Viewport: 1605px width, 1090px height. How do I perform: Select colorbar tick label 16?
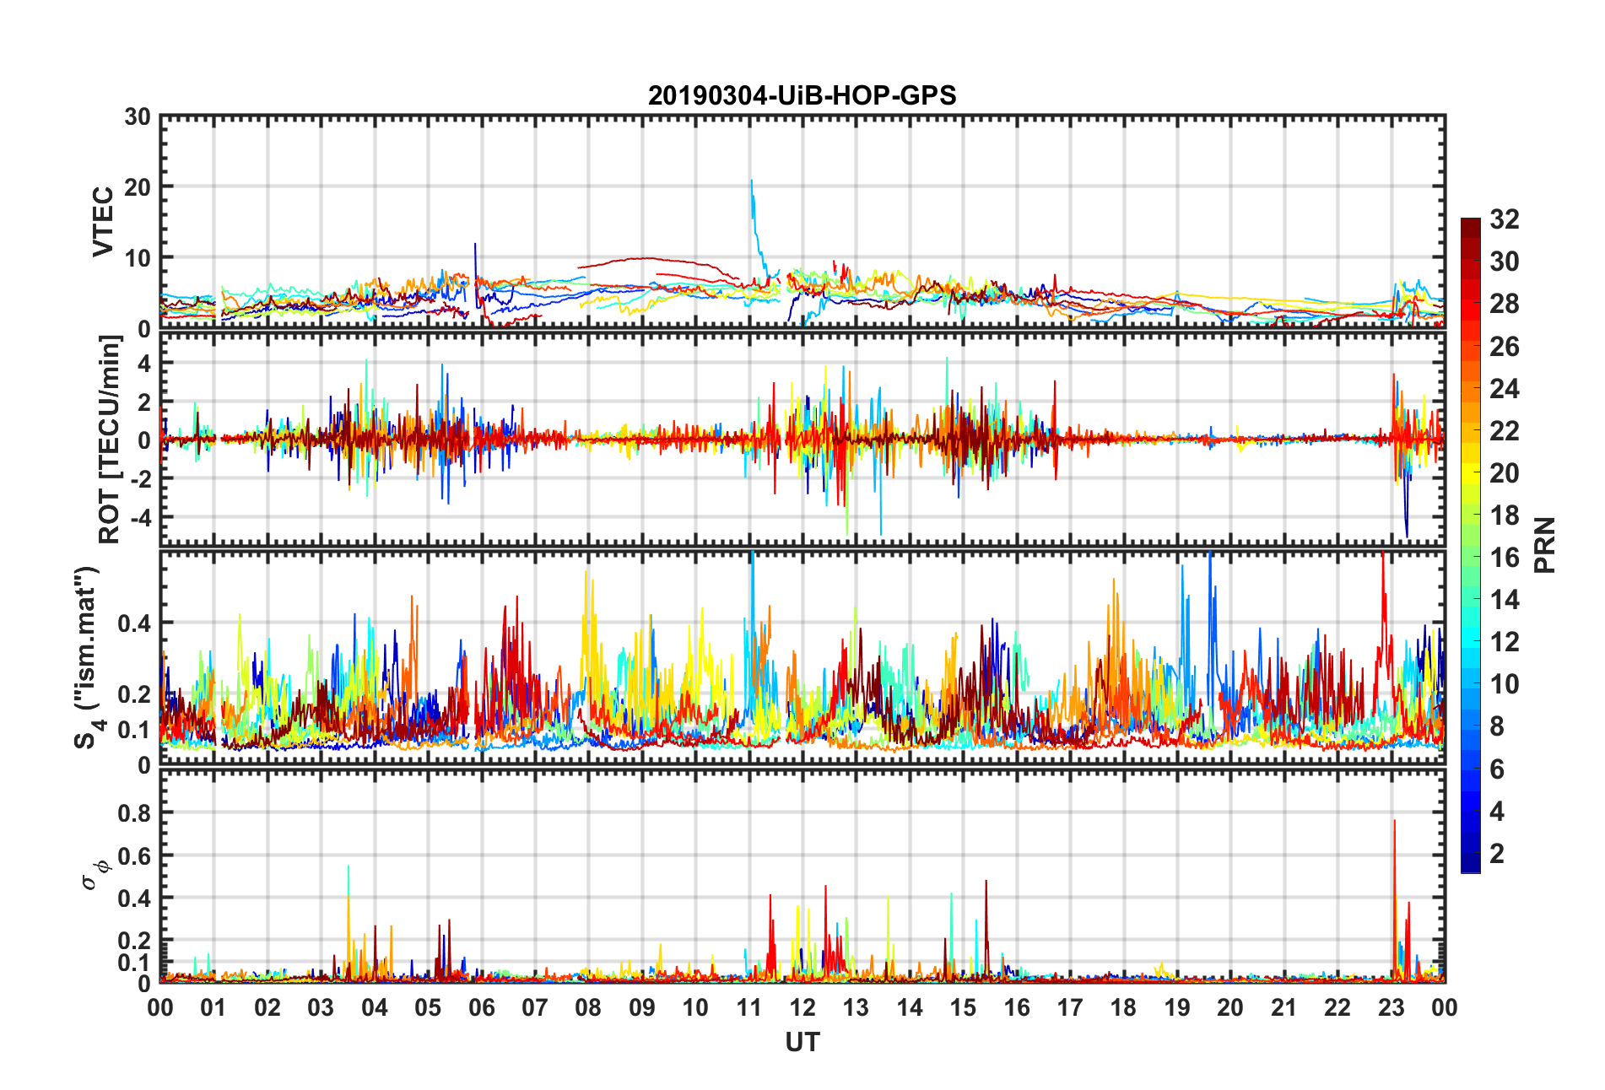(1504, 558)
